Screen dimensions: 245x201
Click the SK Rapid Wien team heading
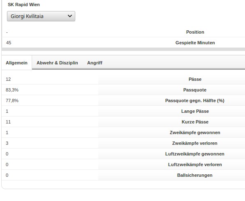[x=24, y=5]
